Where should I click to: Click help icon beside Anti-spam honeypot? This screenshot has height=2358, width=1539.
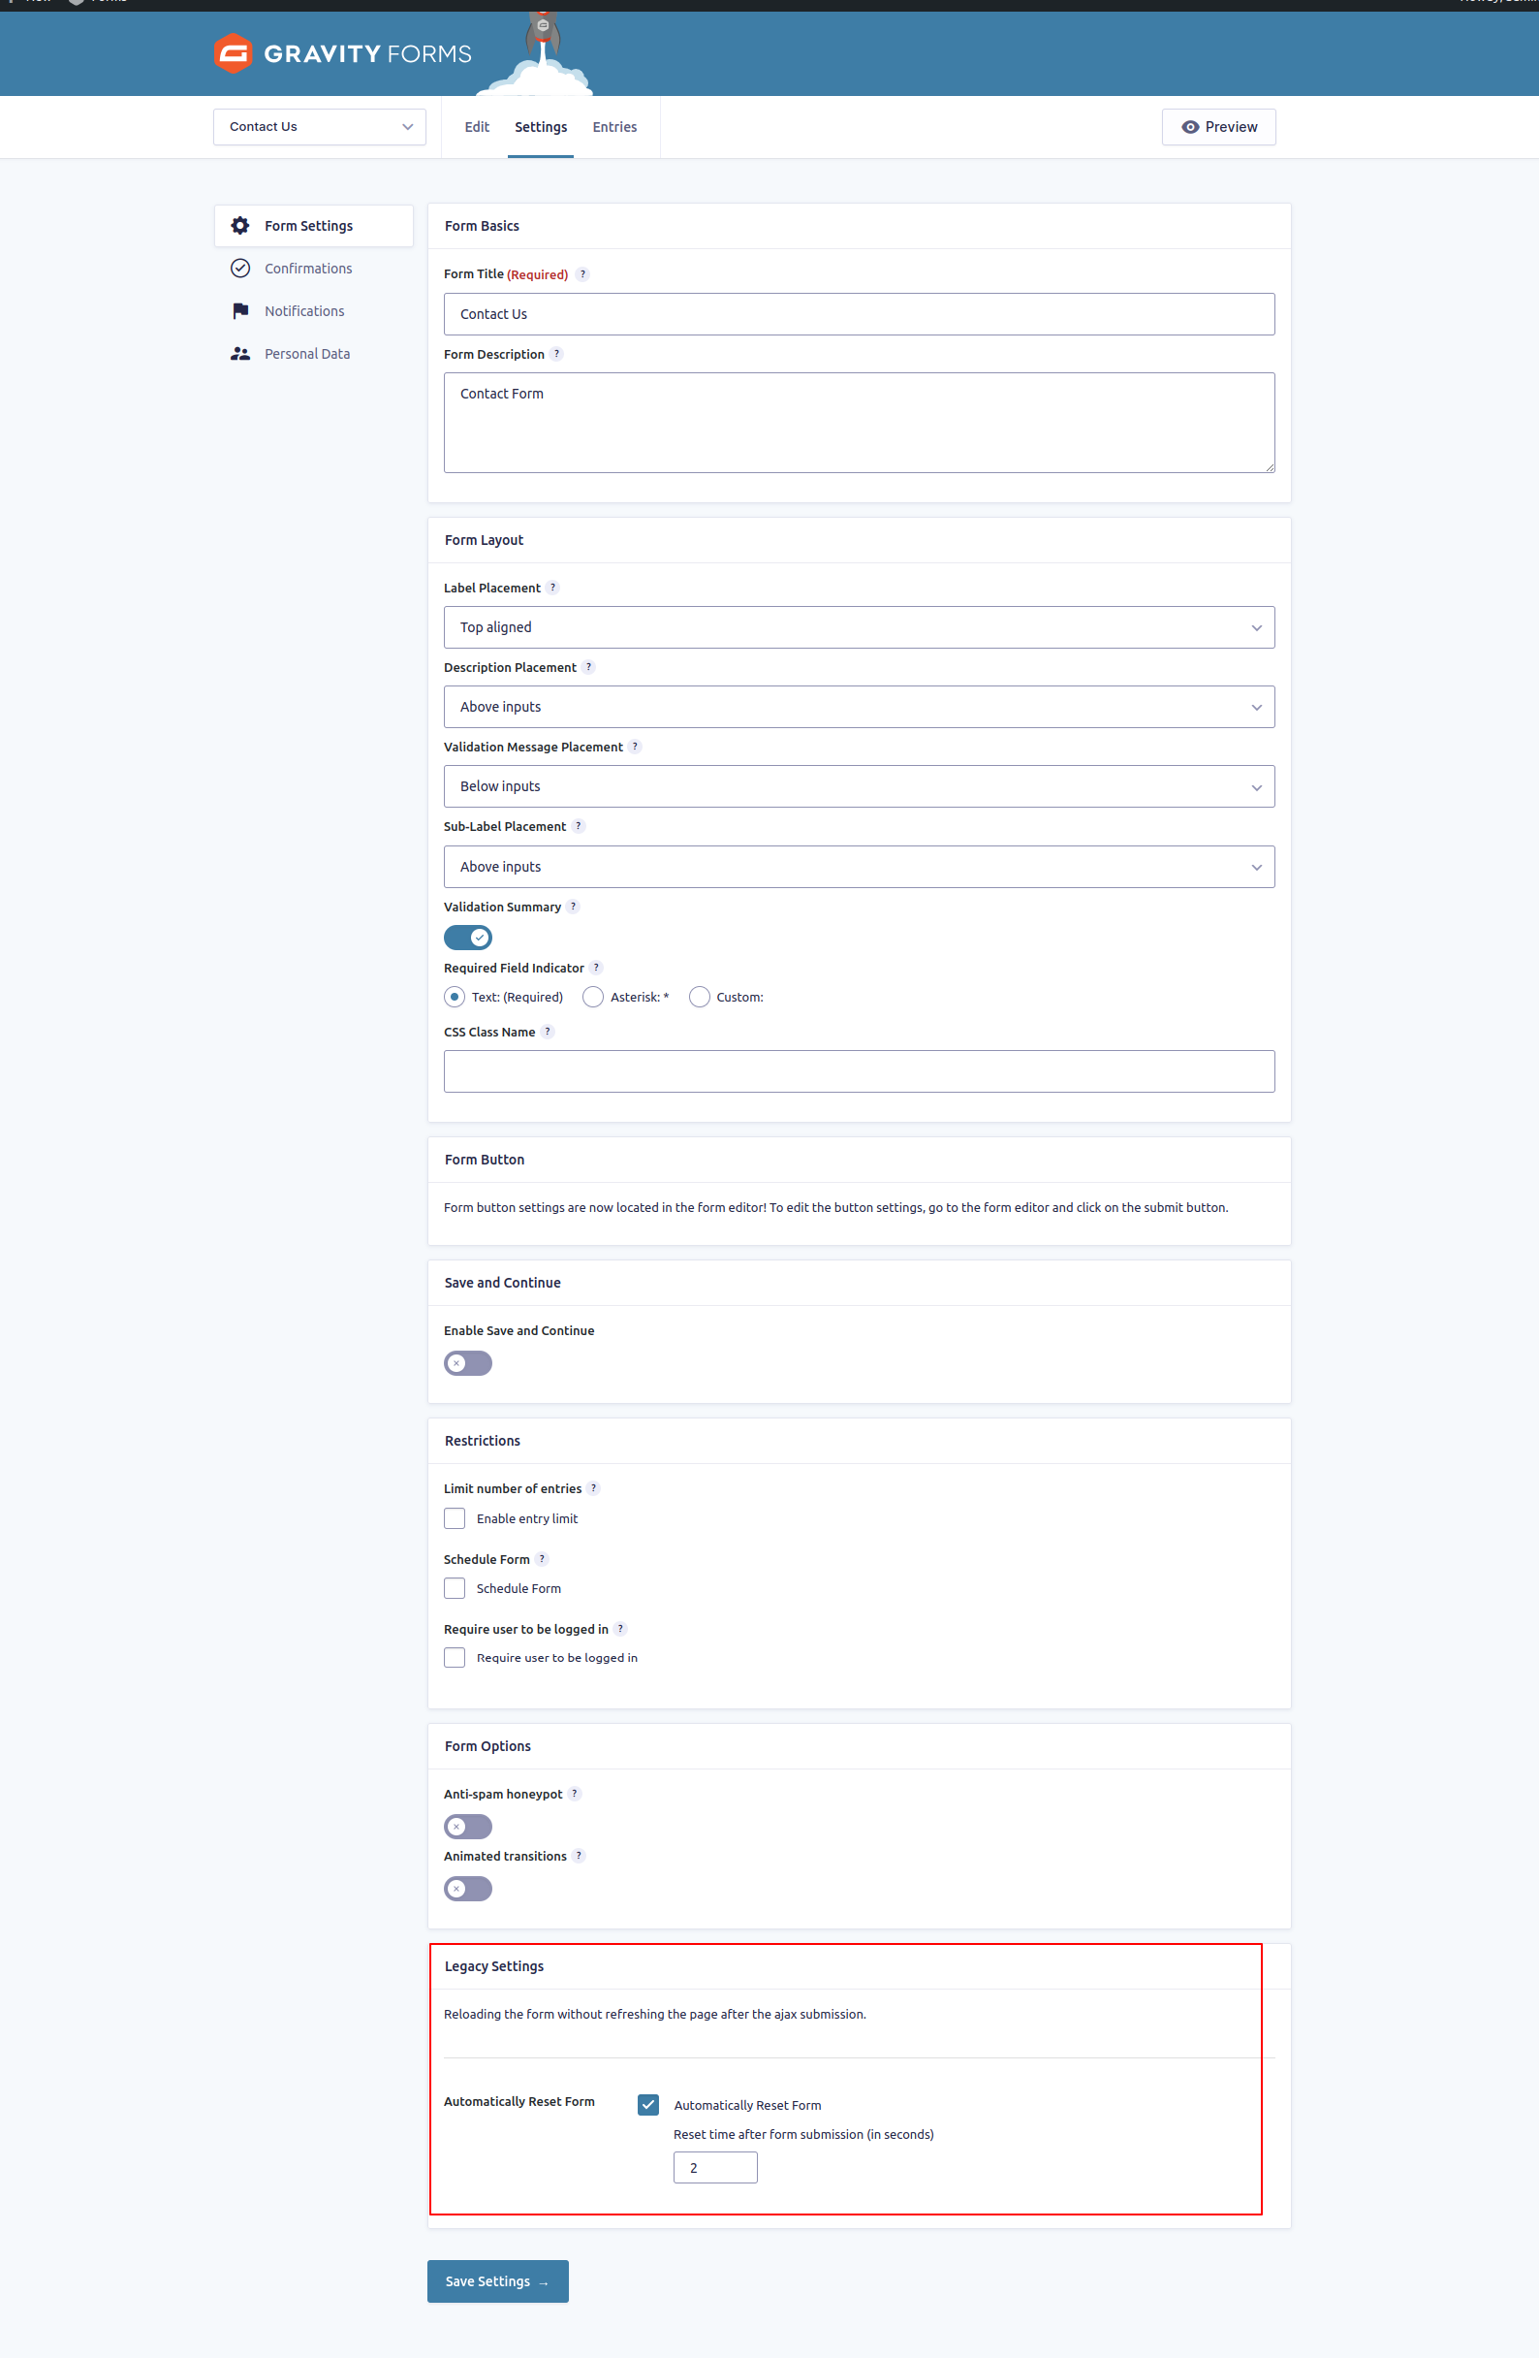575,1794
